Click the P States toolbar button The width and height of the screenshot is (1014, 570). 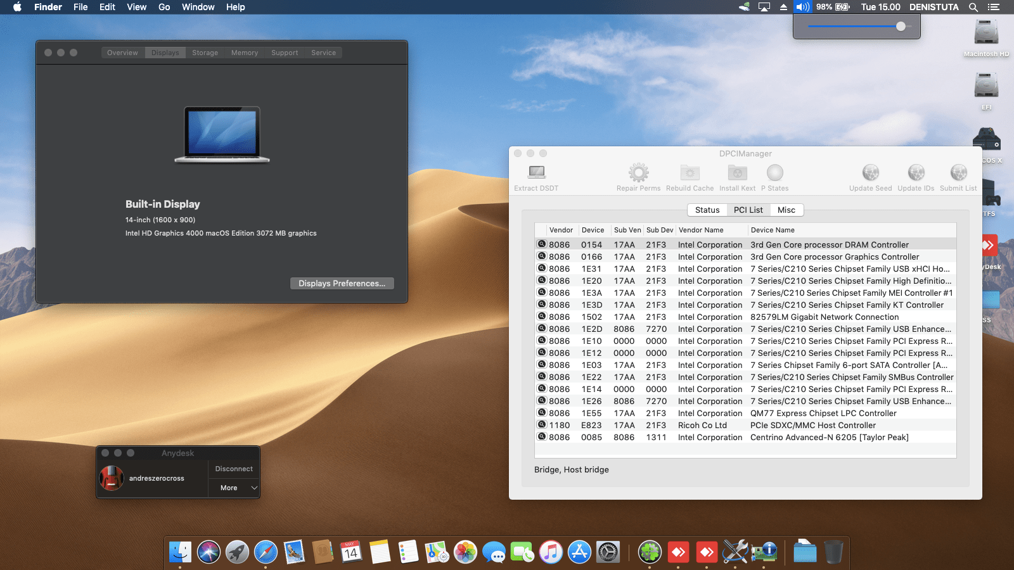click(x=775, y=178)
